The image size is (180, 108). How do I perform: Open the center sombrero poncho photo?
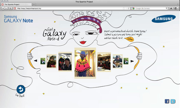pos(85,63)
